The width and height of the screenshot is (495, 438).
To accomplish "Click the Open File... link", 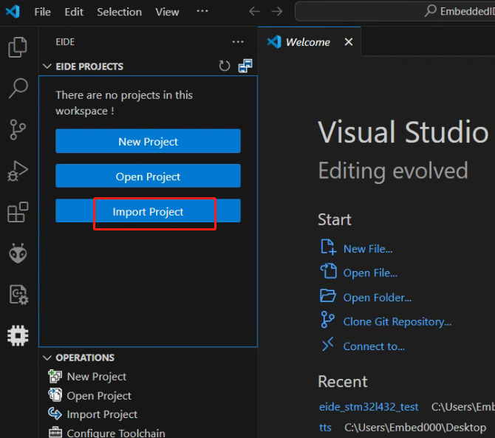I will coord(370,273).
